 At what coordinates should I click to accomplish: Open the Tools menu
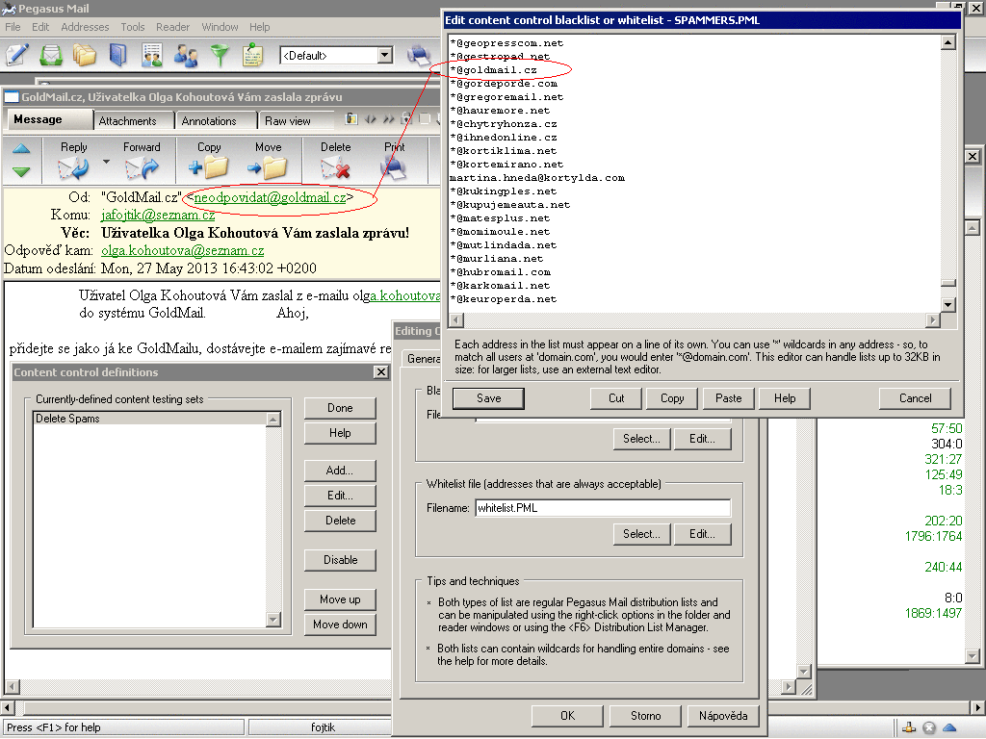coord(133,27)
